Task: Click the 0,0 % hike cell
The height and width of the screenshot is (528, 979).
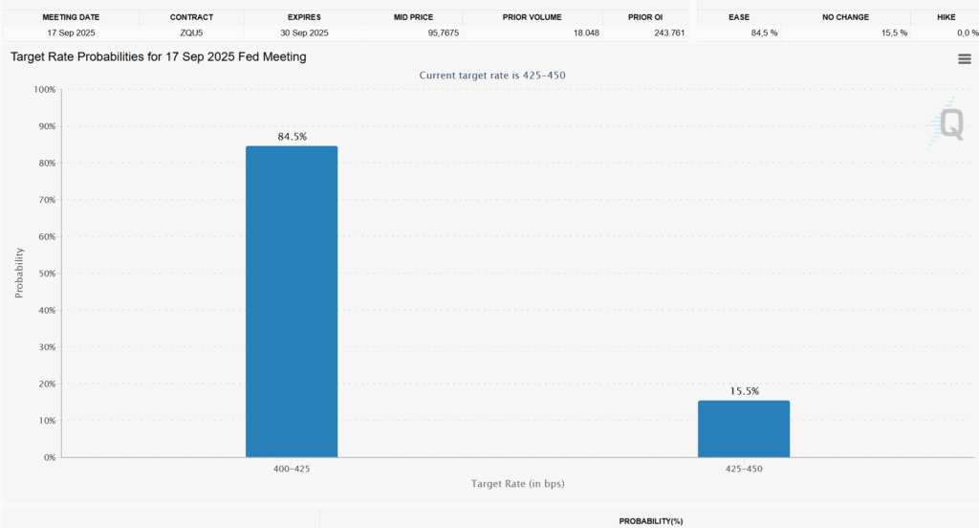Action: tap(968, 33)
